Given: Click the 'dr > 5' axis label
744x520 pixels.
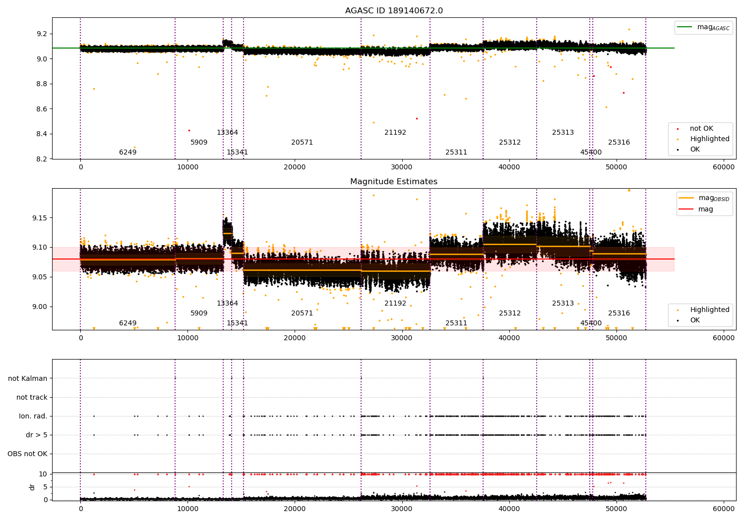Looking at the screenshot, I should tap(37, 435).
